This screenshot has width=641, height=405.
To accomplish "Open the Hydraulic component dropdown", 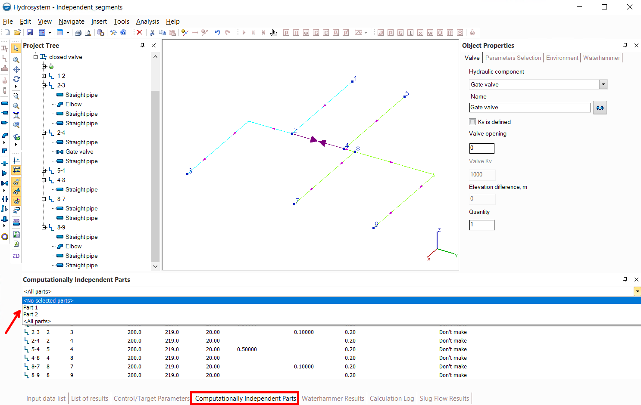I will coord(603,84).
